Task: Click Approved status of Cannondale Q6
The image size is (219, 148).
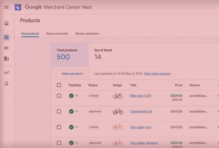Action: coord(95,111)
